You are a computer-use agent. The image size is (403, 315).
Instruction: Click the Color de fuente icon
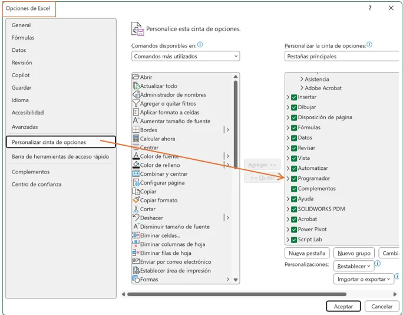(136, 156)
